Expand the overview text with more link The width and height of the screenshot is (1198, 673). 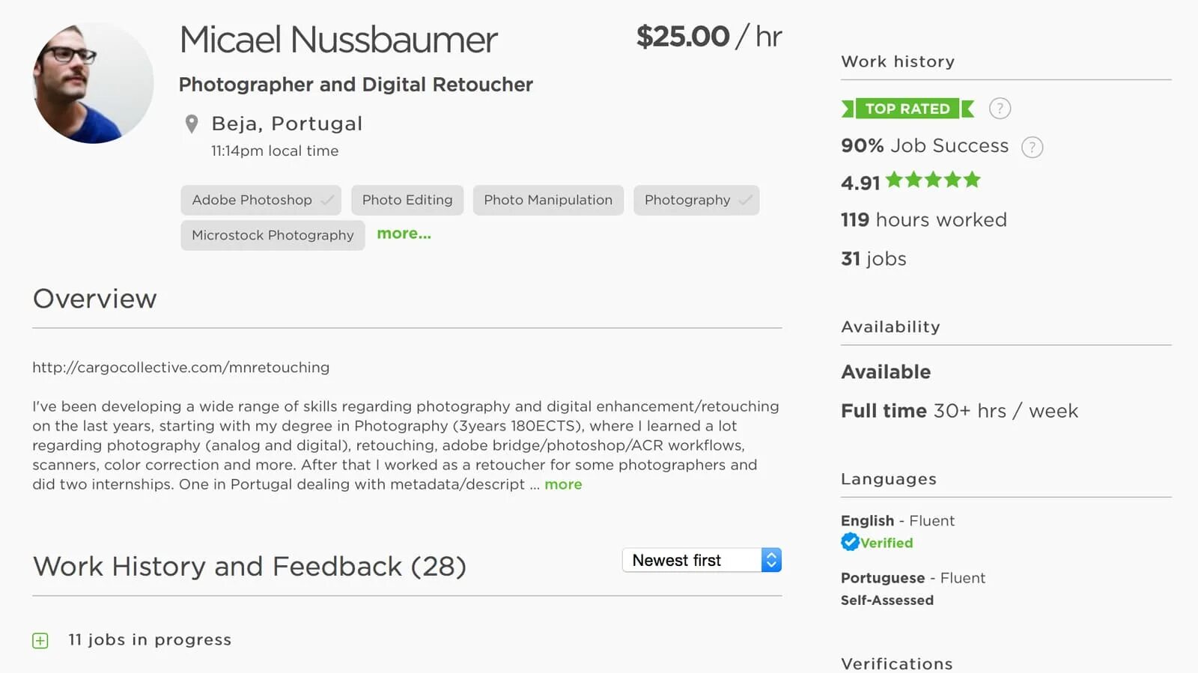[x=563, y=484]
